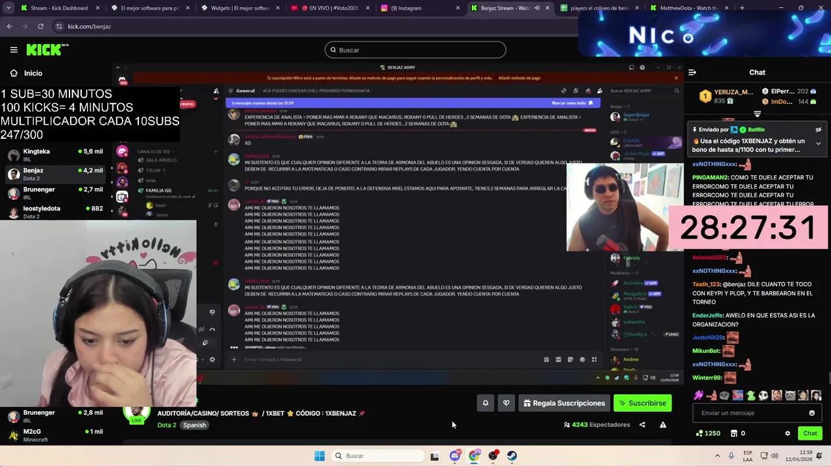Open Windows Start menu

click(319, 456)
